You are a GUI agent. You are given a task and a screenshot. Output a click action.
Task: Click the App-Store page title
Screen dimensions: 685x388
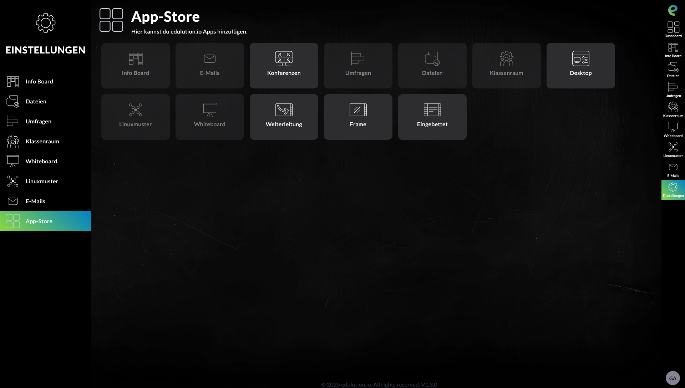[x=166, y=17]
